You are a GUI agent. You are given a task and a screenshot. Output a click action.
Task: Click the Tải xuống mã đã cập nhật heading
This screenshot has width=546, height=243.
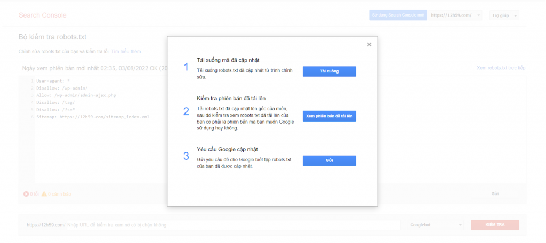click(228, 60)
